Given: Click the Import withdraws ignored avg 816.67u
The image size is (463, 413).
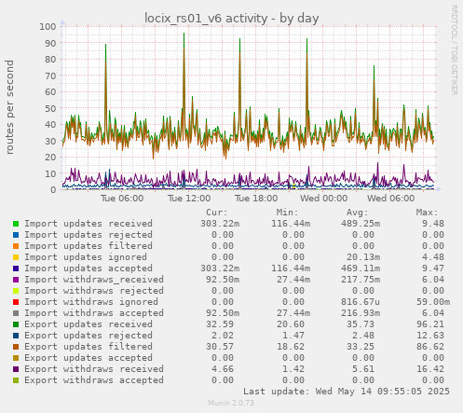Looking at the screenshot, I should [x=361, y=302].
